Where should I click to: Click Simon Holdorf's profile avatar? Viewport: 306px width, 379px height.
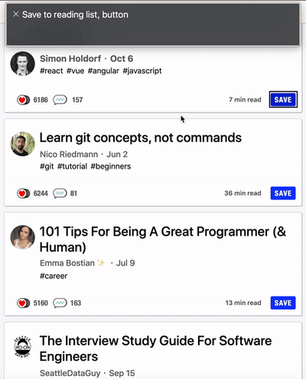pyautogui.click(x=22, y=63)
